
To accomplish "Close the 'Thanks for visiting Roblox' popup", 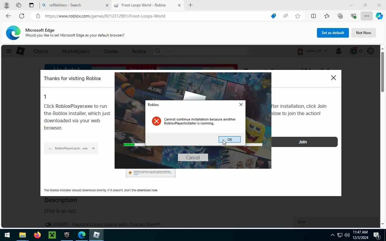I will (x=333, y=78).
